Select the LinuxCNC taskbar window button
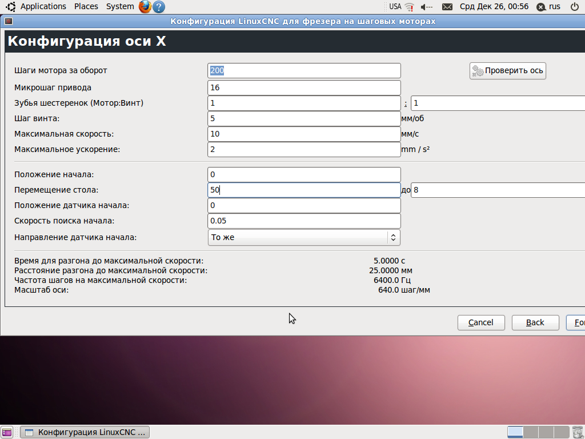This screenshot has width=585, height=439. tap(85, 432)
